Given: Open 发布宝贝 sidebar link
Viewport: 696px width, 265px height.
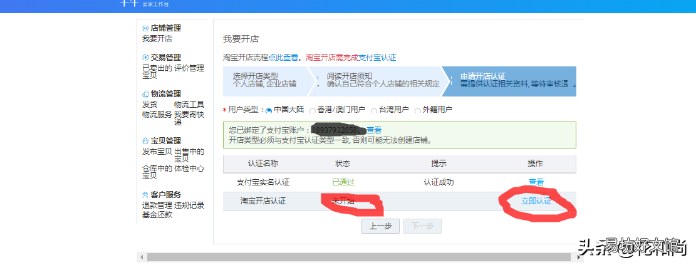Looking at the screenshot, I should 157,152.
